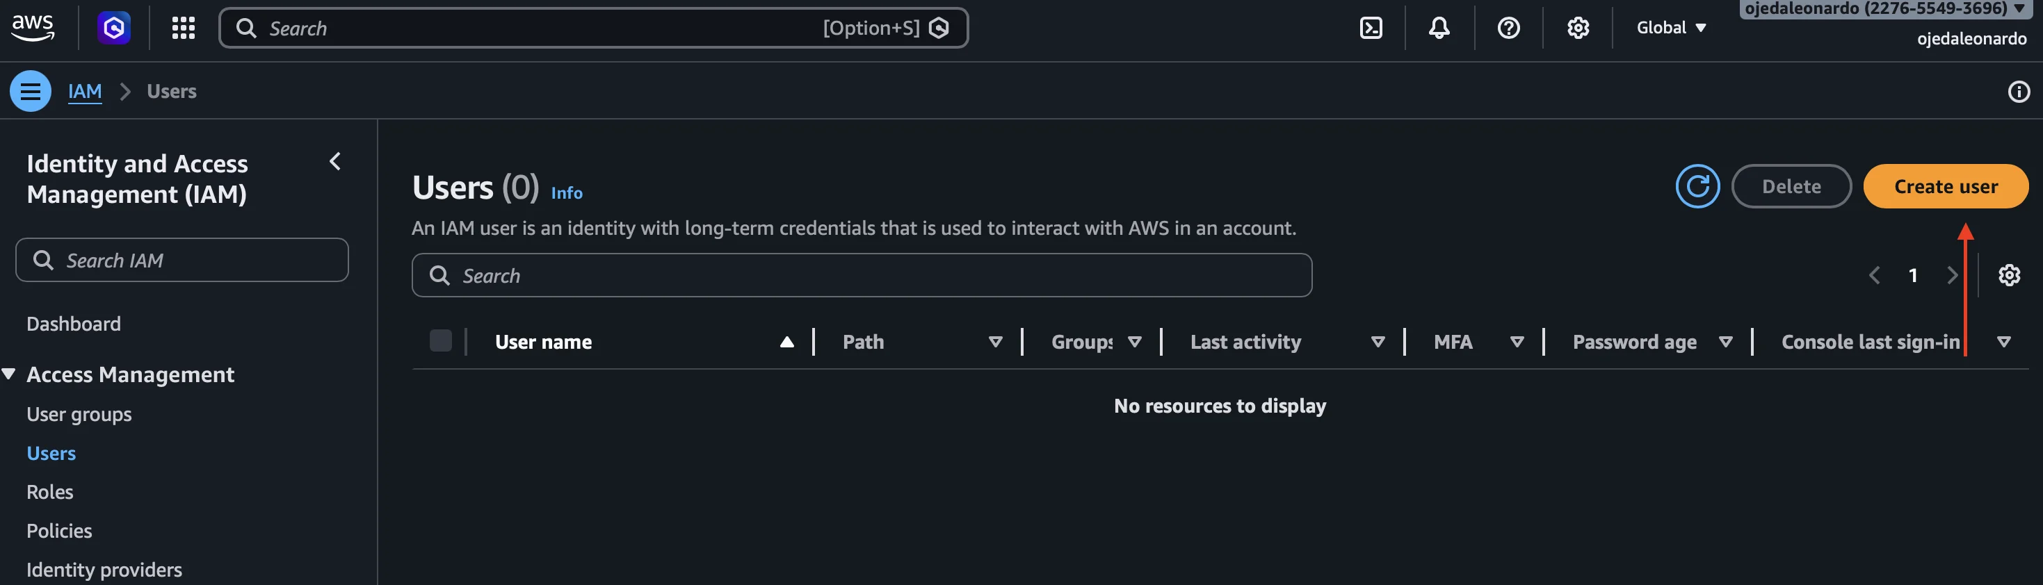
Task: Toggle the select-all users checkbox
Action: (440, 341)
